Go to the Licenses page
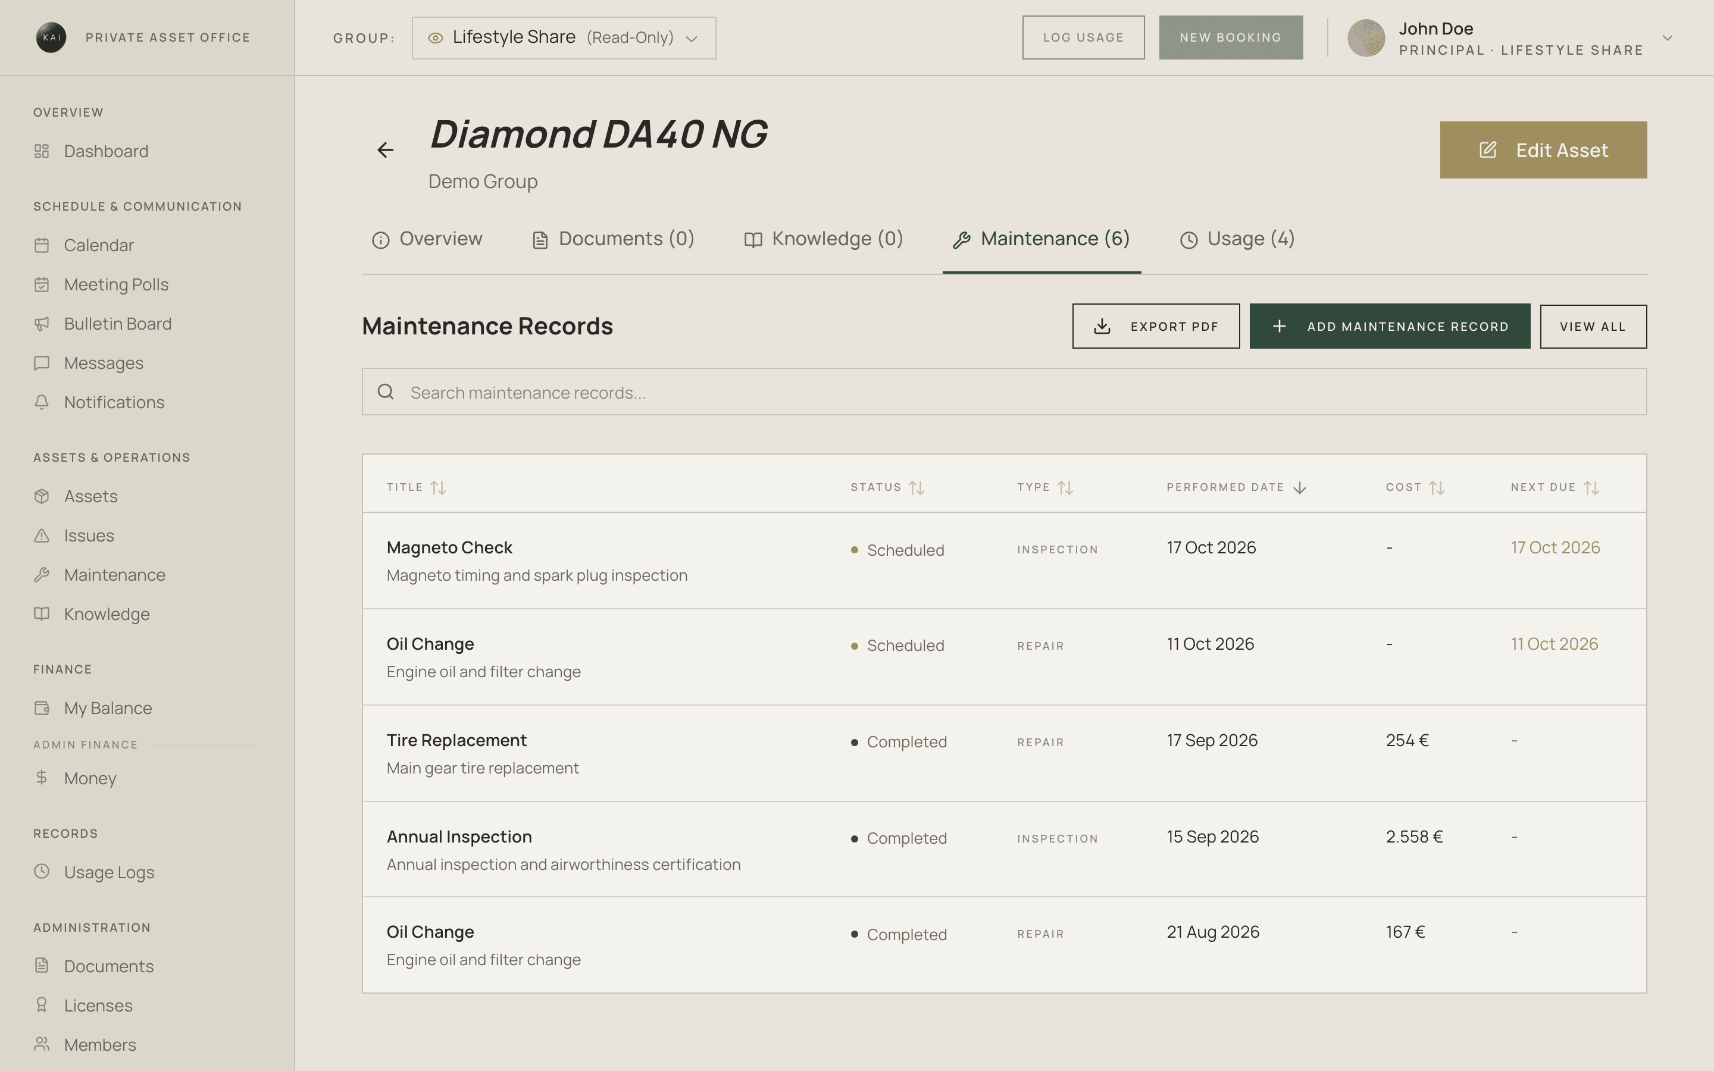Viewport: 1714px width, 1071px height. tap(83, 1005)
